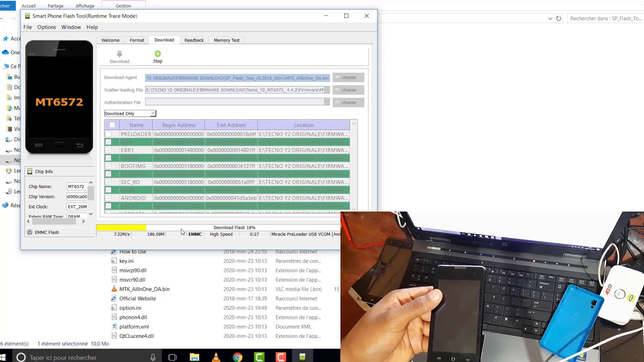
Task: Click choose button for Scatter-loading File
Action: tap(349, 90)
